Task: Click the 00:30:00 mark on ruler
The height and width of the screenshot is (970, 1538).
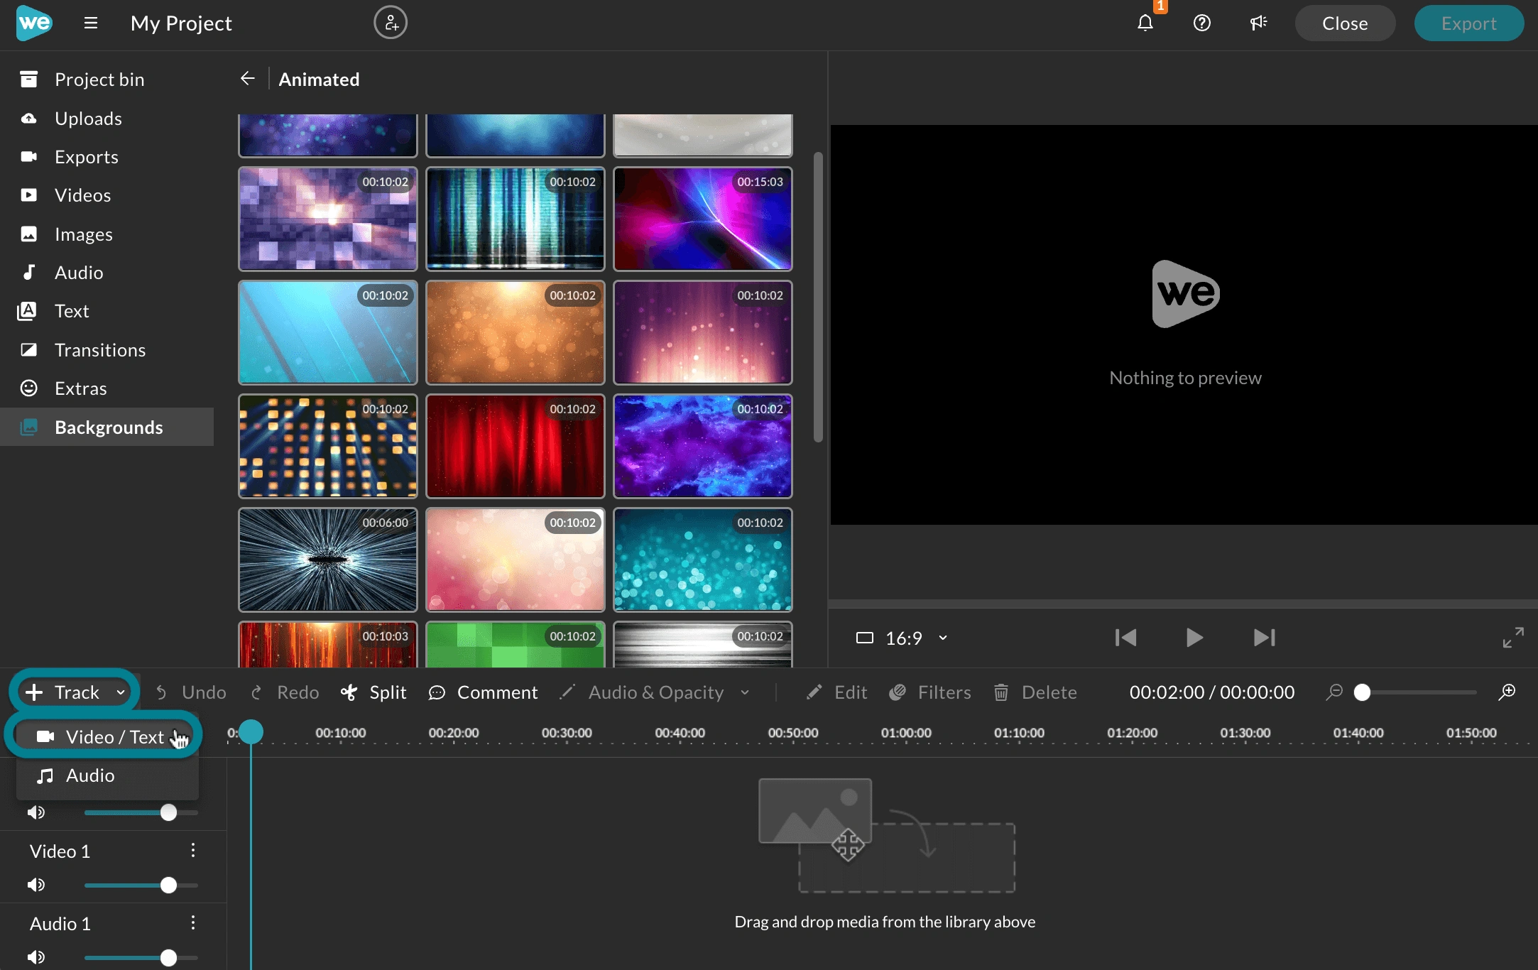Action: pyautogui.click(x=567, y=733)
